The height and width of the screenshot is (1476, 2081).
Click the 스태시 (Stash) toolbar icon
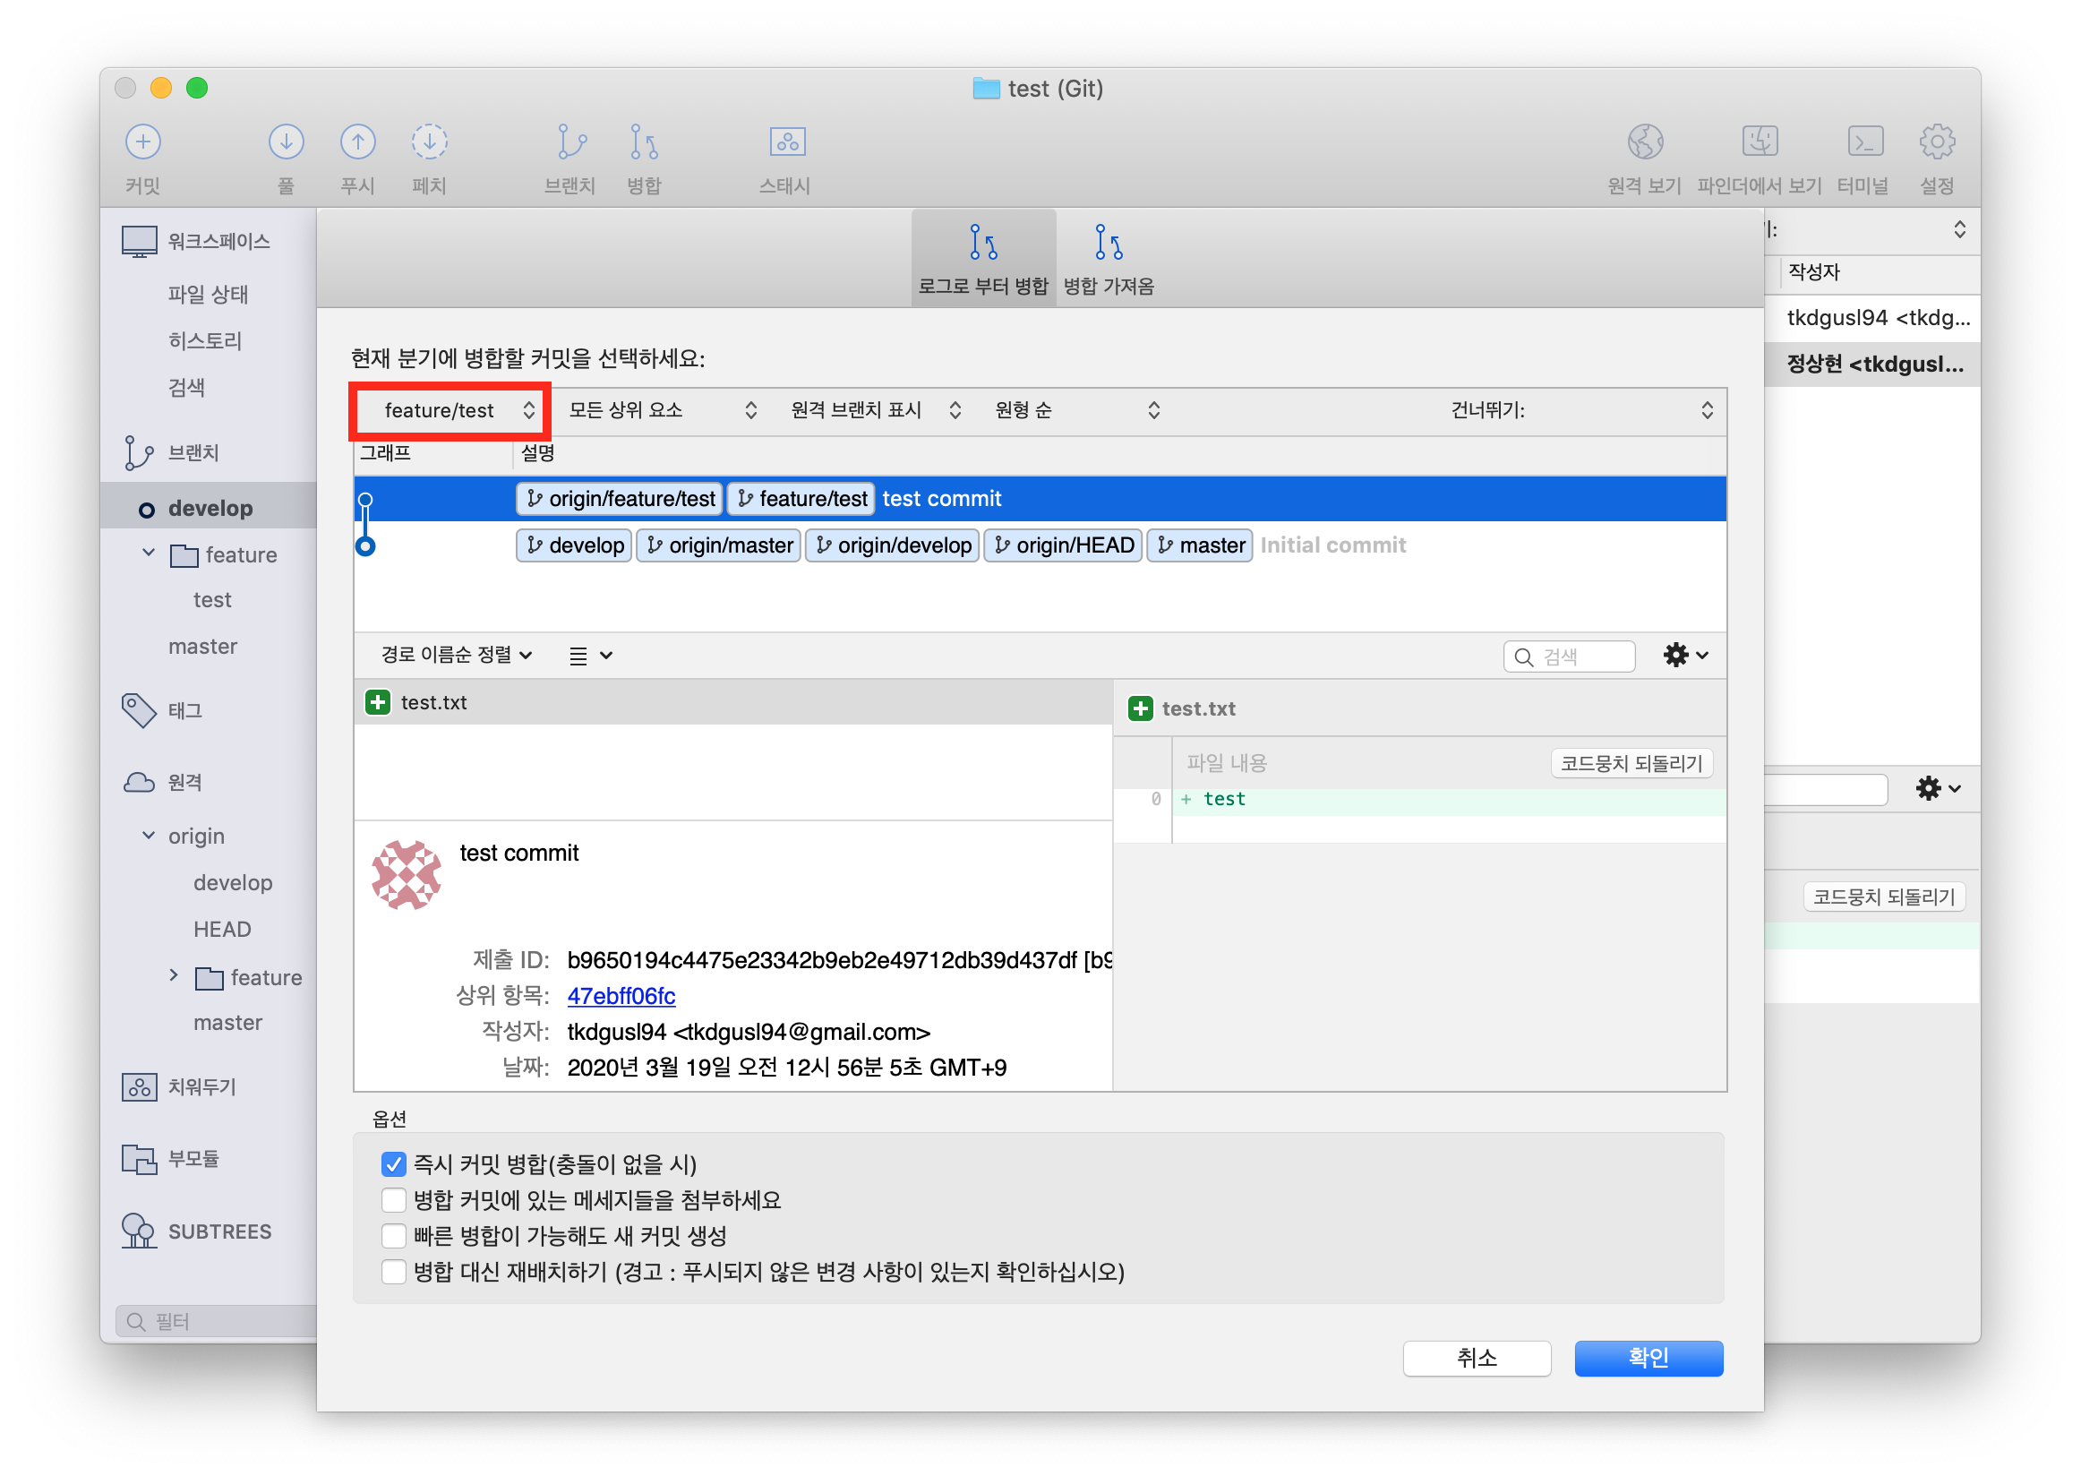[x=787, y=142]
